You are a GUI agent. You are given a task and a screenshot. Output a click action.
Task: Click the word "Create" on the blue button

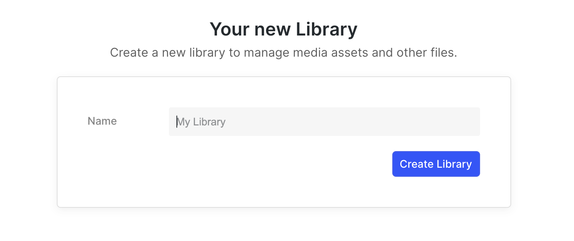tap(416, 164)
